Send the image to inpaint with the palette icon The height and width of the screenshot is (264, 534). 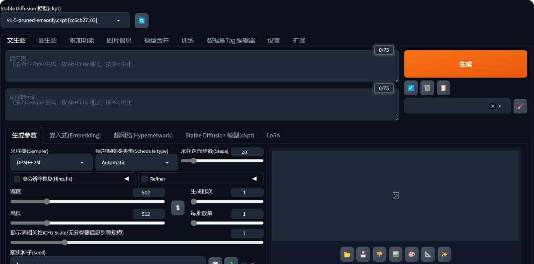tap(412, 254)
